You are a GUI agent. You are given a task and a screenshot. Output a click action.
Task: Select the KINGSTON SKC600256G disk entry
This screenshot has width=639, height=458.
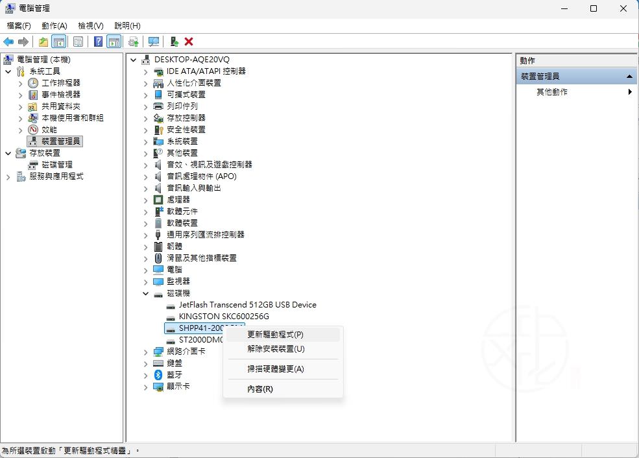[223, 316]
